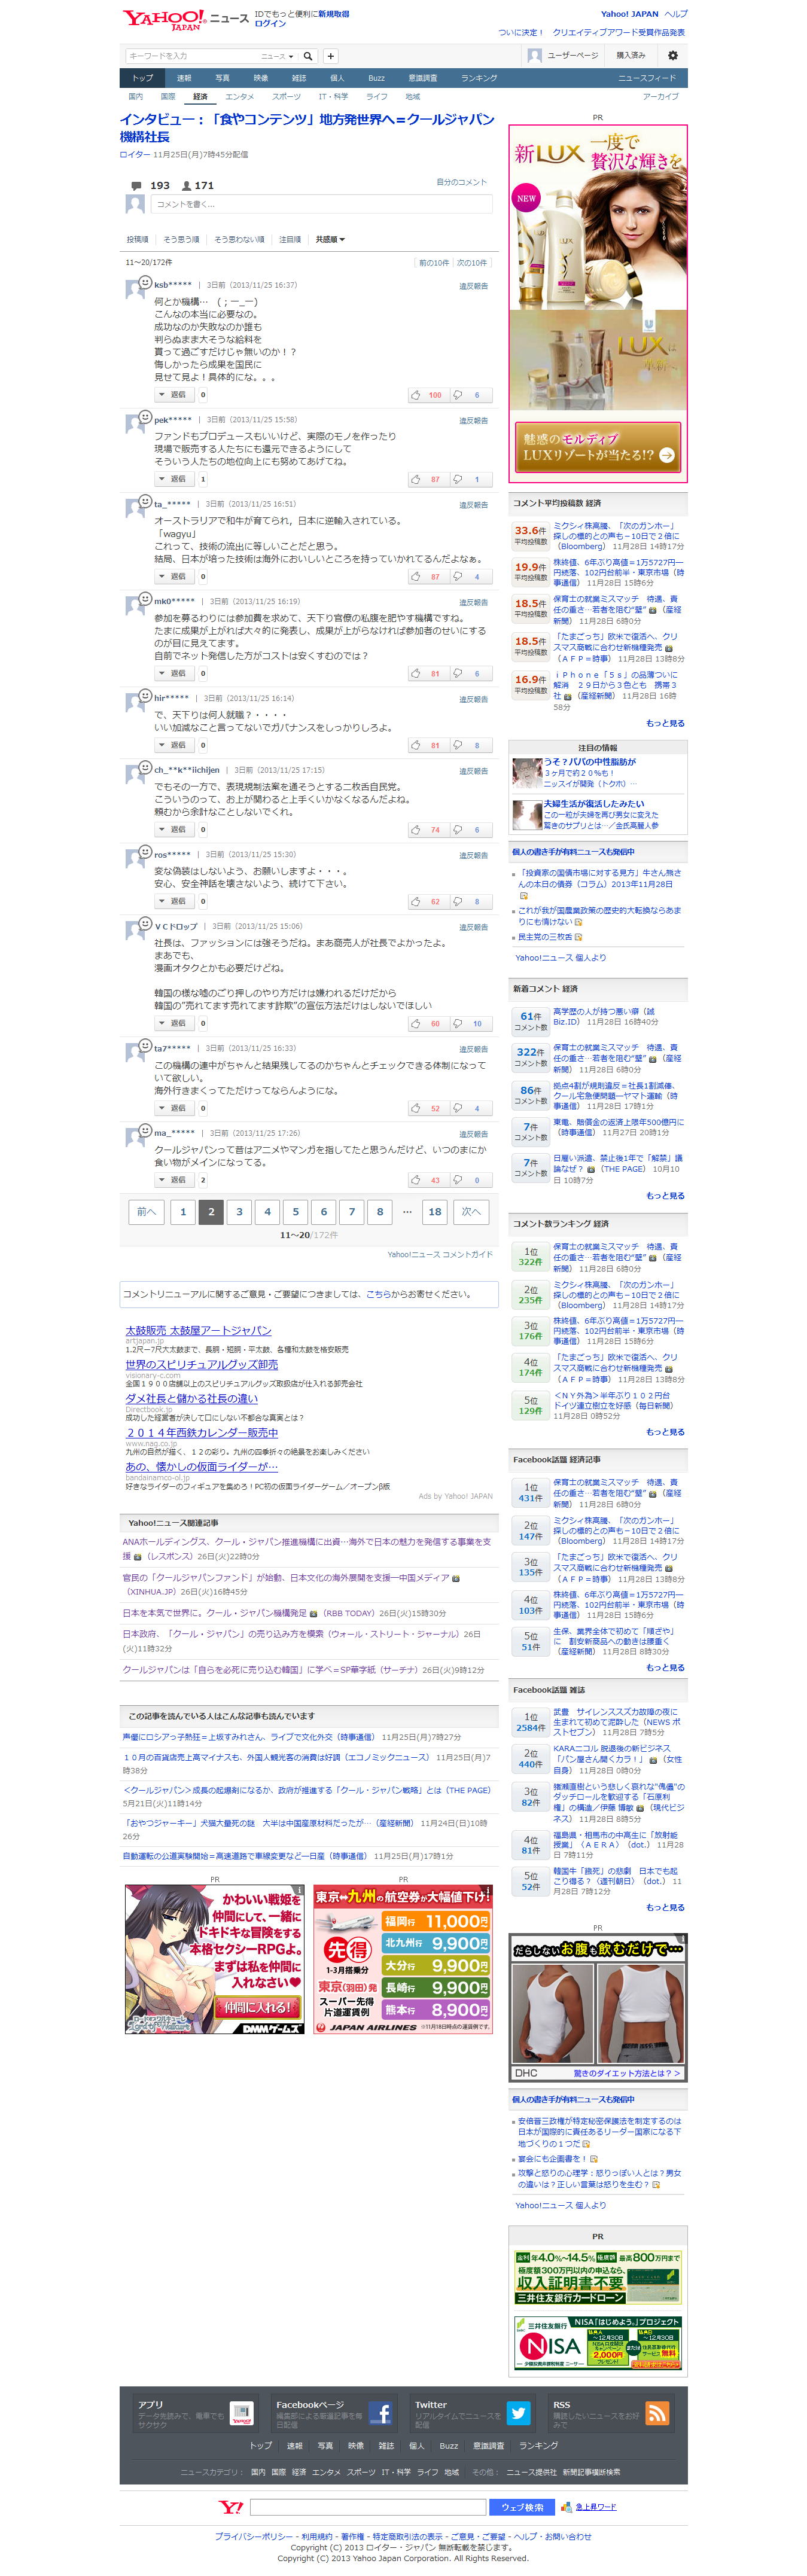This screenshot has height=2576, width=807.
Task: Open the JAL 東京⇔九州 airfare ad banner
Action: click(x=403, y=1959)
